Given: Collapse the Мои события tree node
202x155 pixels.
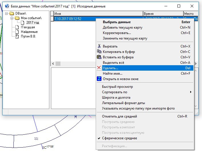Looking at the screenshot, I should tap(12, 18).
